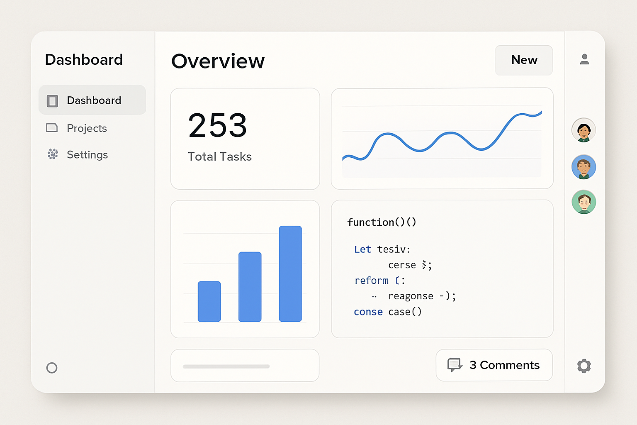This screenshot has height=425, width=637.
Task: Select the '253 Total Tasks' stat card
Action: [x=245, y=139]
